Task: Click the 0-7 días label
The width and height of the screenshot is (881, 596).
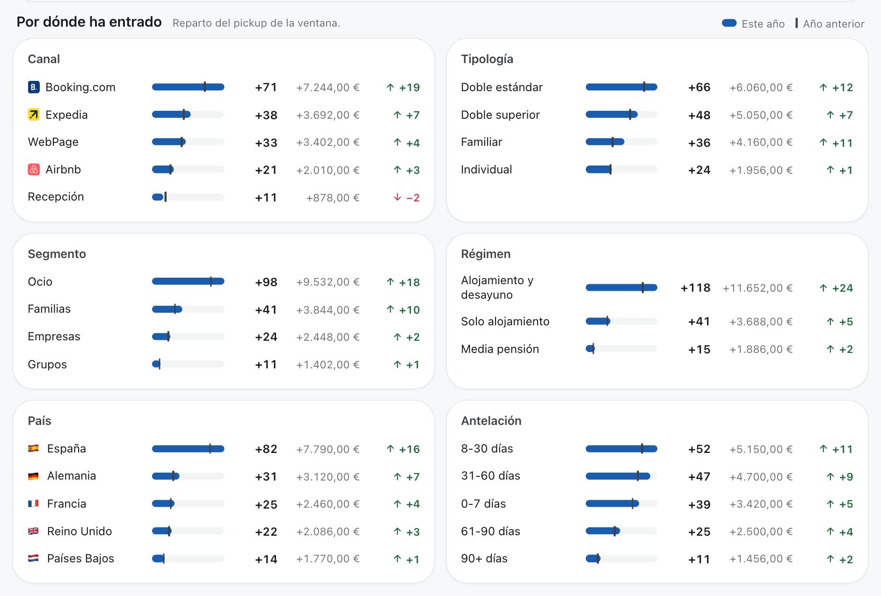Action: (483, 504)
